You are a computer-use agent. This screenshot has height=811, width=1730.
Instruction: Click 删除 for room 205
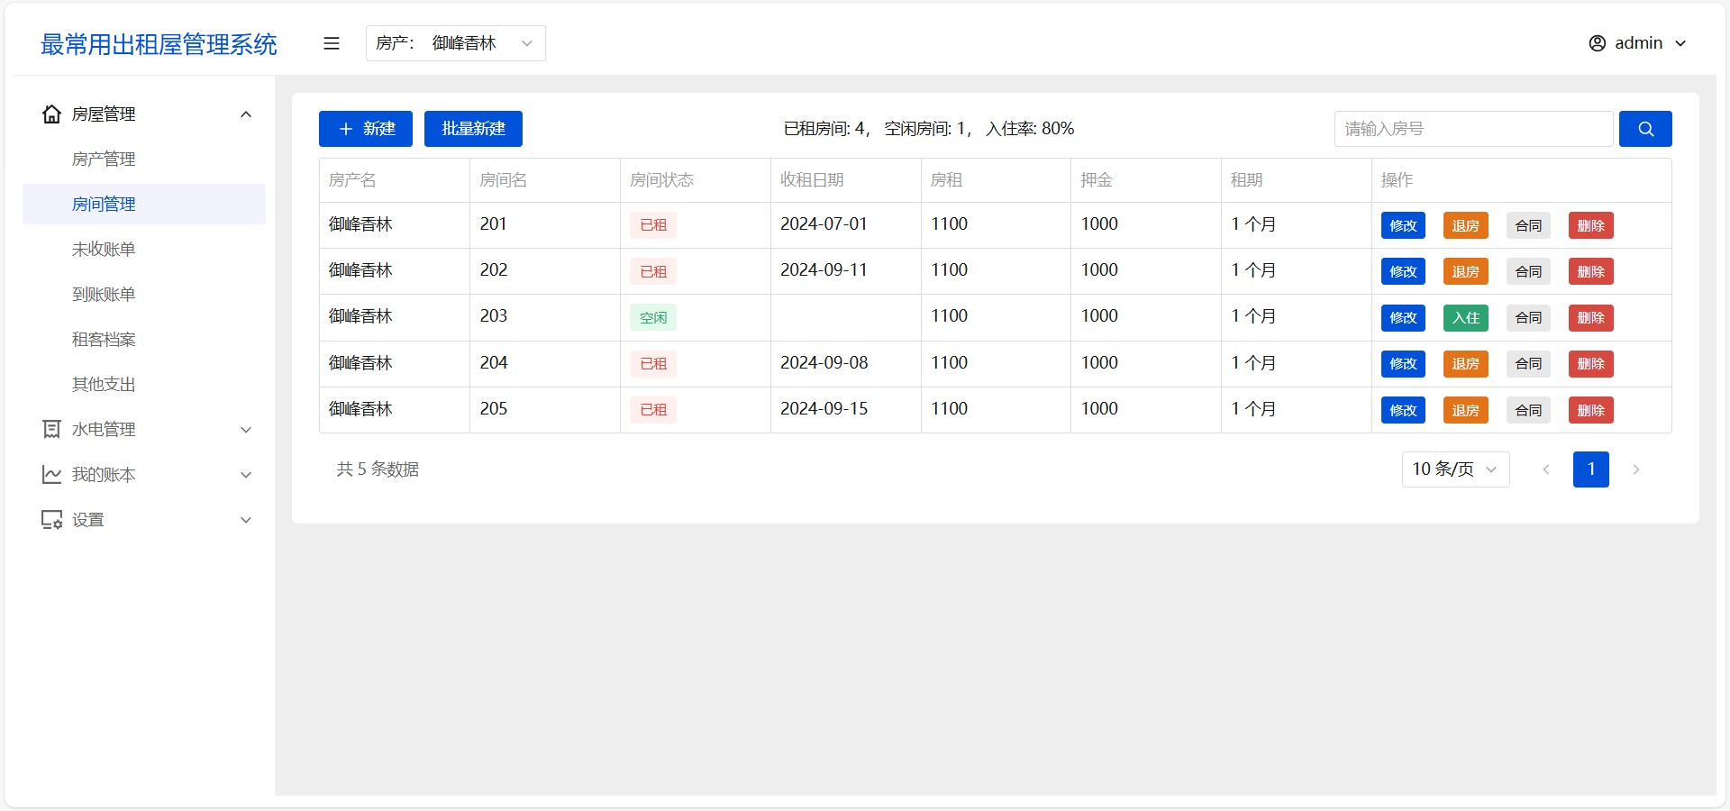click(1591, 410)
